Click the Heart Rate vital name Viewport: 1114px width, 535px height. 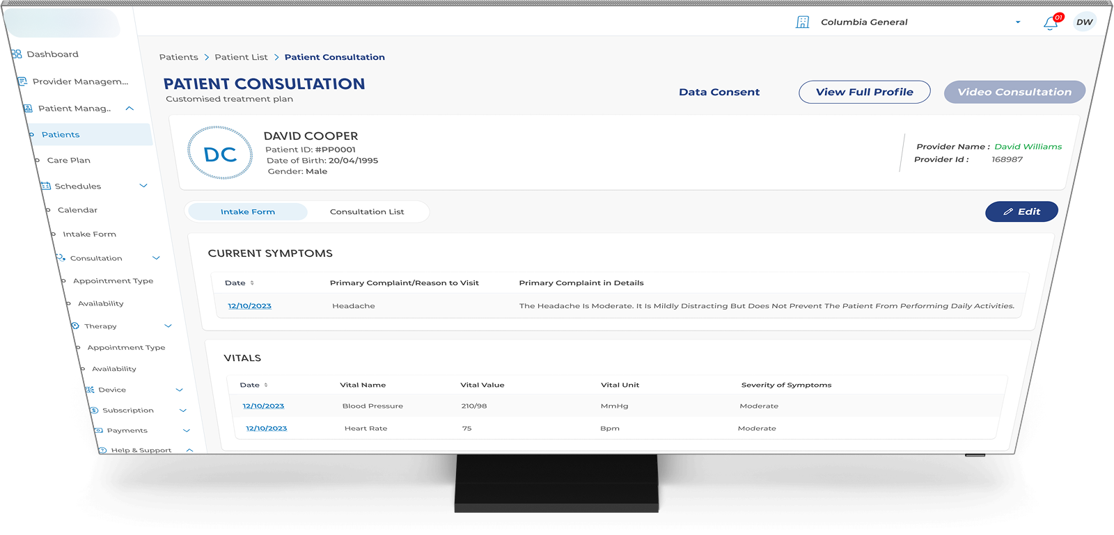pos(366,429)
